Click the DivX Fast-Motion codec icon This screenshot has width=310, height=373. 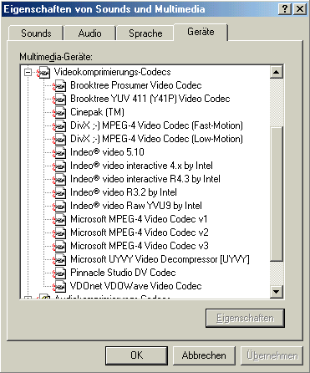click(59, 125)
